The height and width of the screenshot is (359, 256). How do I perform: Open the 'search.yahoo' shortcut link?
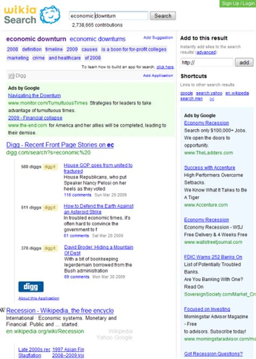209,93
